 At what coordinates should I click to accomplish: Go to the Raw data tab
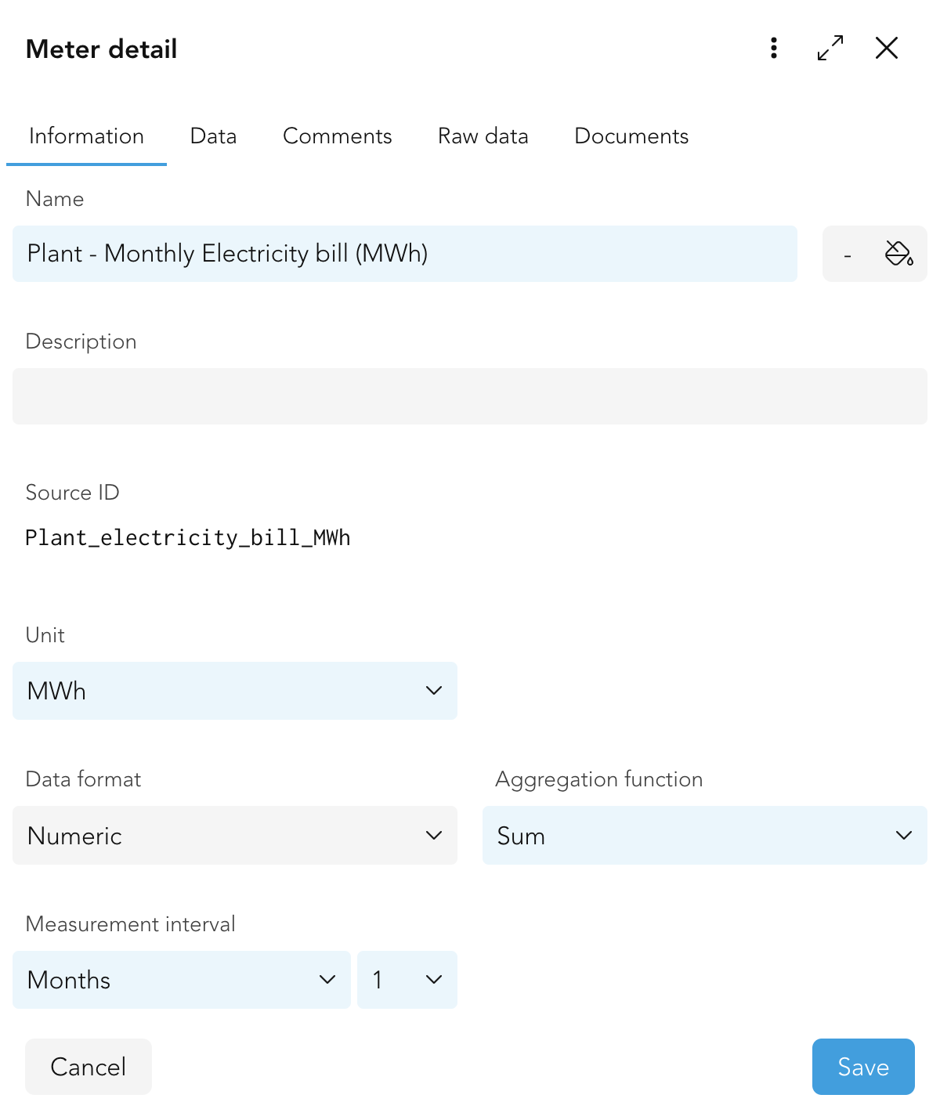(x=483, y=136)
